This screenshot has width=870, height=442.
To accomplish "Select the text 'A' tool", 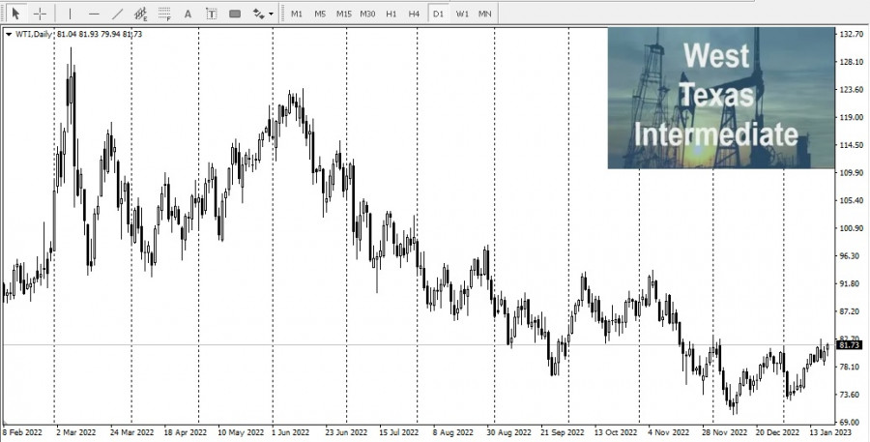I will click(x=188, y=14).
